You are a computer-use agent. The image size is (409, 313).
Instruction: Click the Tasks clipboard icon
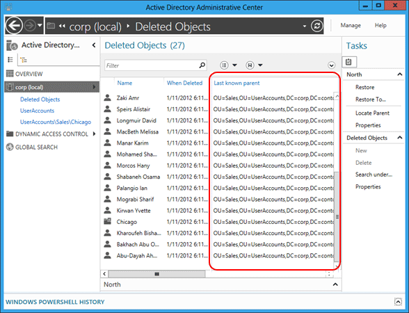[x=348, y=62]
